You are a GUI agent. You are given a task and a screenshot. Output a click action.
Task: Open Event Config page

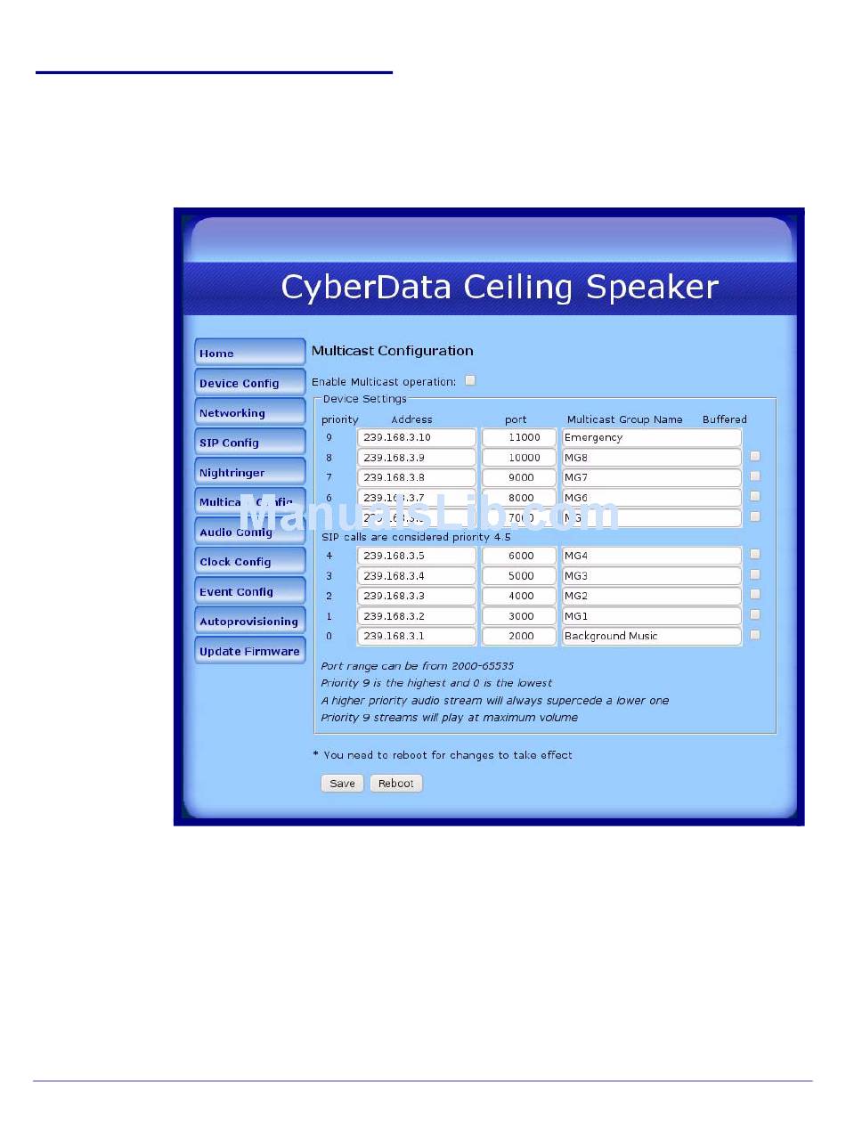[x=250, y=591]
